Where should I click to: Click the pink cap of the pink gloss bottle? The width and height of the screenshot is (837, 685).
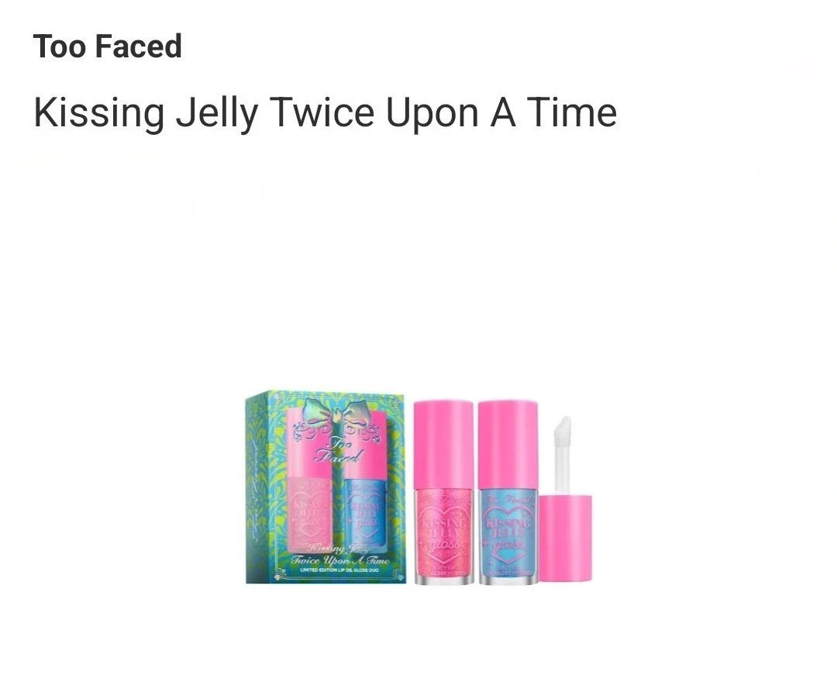[443, 445]
